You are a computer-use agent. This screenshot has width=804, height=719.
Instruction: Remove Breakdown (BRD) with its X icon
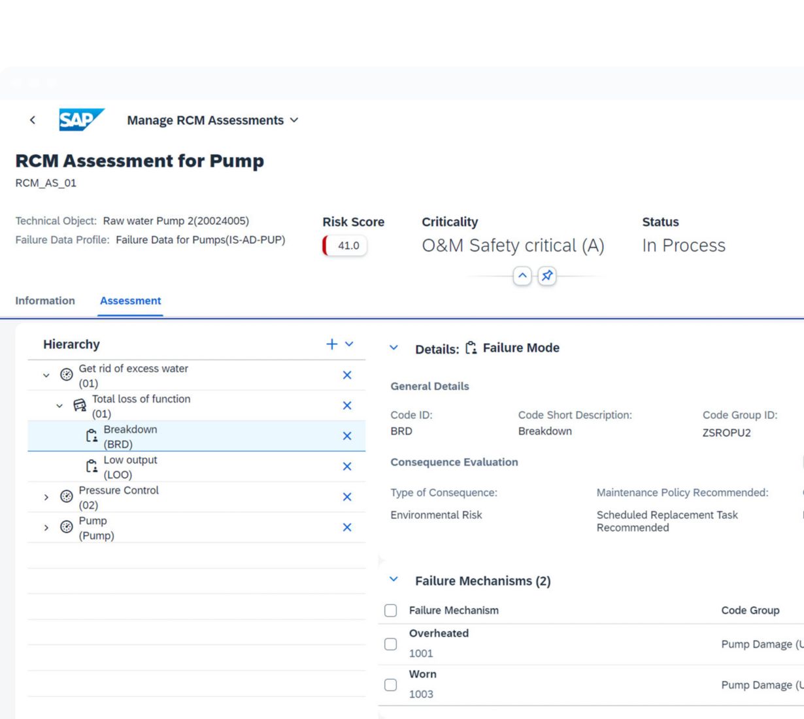click(x=347, y=436)
